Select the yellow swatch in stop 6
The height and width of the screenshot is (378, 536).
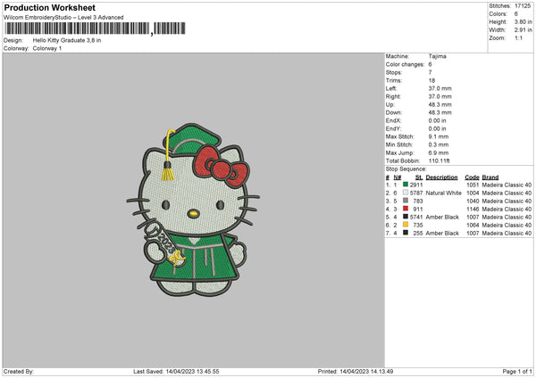(x=406, y=225)
